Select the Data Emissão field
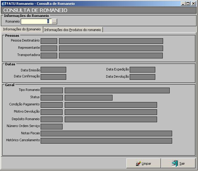 click(x=53, y=70)
